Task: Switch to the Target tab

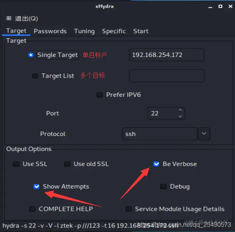Action: (x=16, y=31)
